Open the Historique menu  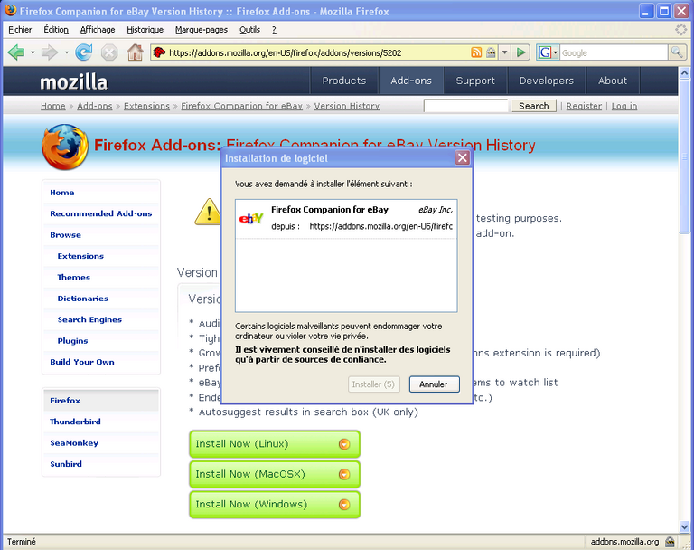coord(145,30)
